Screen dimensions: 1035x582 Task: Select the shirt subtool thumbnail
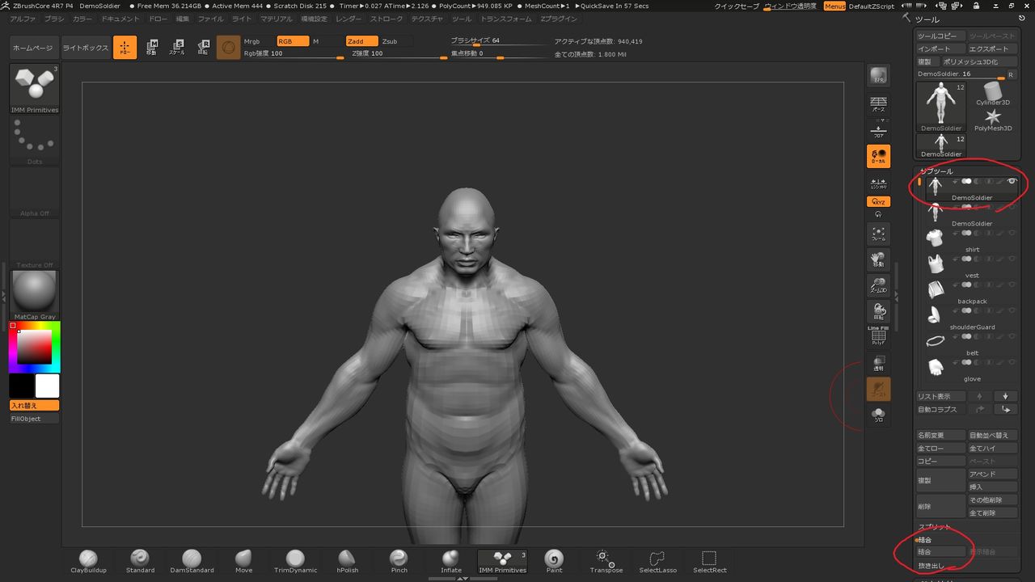tap(936, 238)
